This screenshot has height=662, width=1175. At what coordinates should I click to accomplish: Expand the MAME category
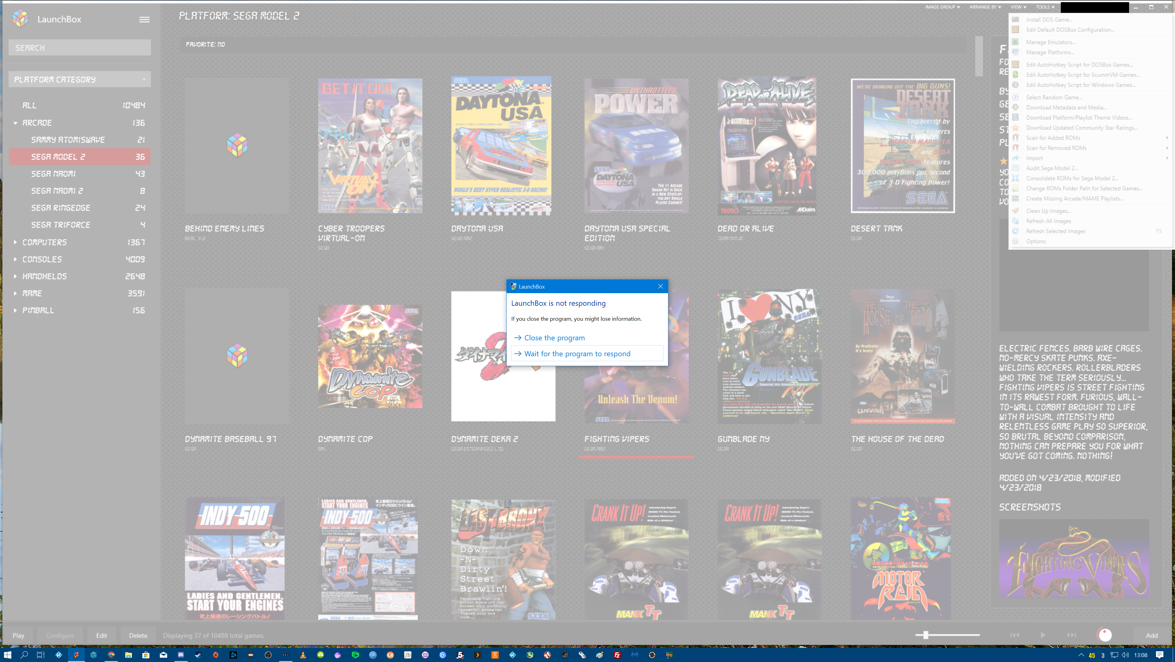coord(16,293)
